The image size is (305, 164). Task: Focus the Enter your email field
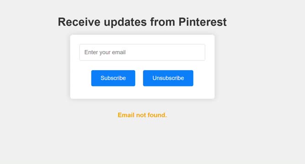142,52
